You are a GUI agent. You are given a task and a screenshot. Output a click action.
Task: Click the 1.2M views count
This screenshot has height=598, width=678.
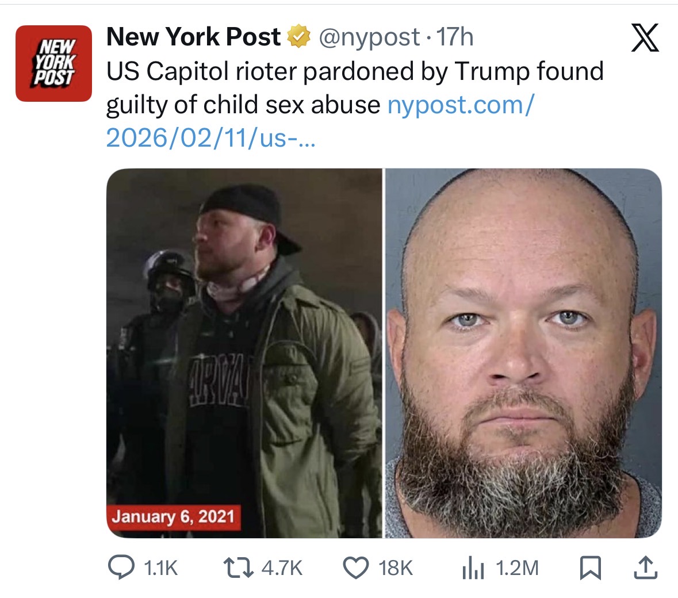point(517,568)
